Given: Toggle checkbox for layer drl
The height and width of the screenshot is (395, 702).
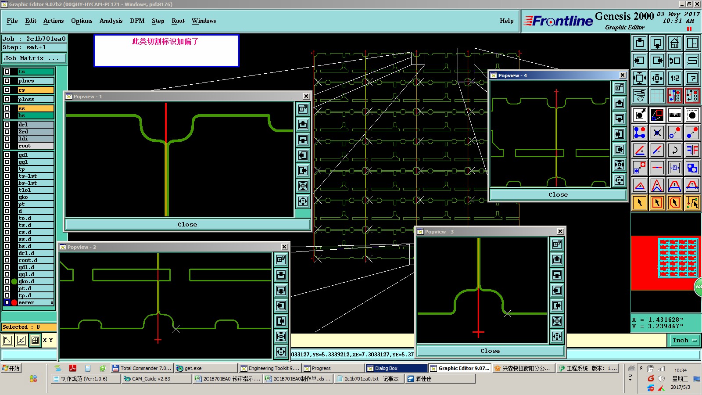Looking at the screenshot, I should tap(7, 125).
